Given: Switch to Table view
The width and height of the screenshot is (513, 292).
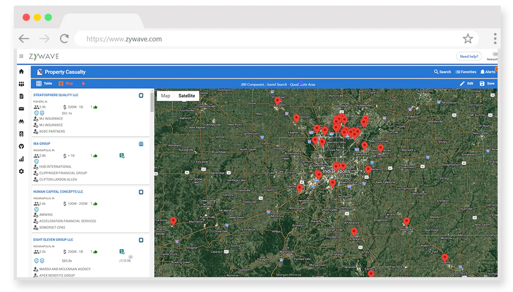Looking at the screenshot, I should (44, 84).
